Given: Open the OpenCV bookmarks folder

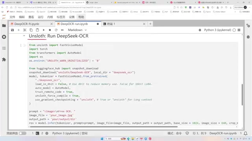Looking at the screenshot, I should (x=41, y=12).
